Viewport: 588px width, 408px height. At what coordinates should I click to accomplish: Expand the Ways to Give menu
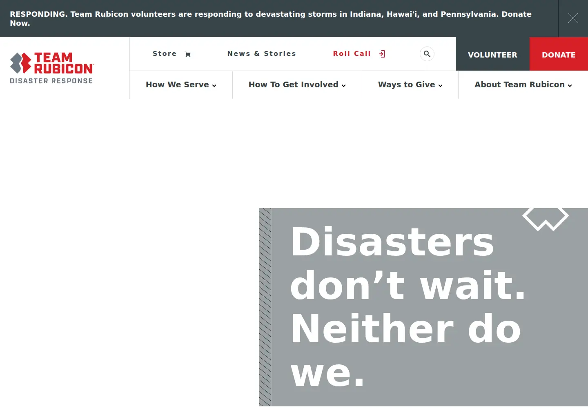[410, 85]
